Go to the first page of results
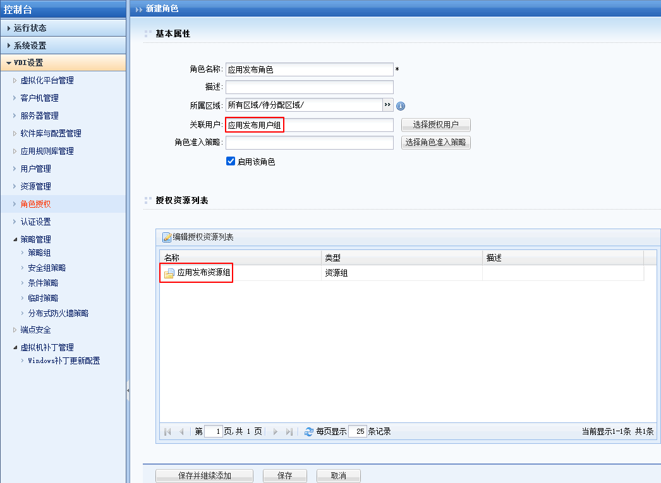 coord(167,432)
